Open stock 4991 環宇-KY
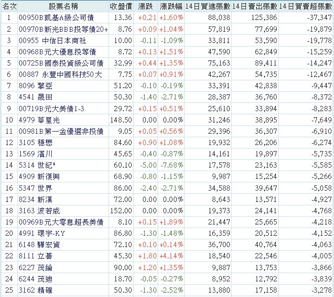The width and height of the screenshot is (334, 297). coord(42,233)
